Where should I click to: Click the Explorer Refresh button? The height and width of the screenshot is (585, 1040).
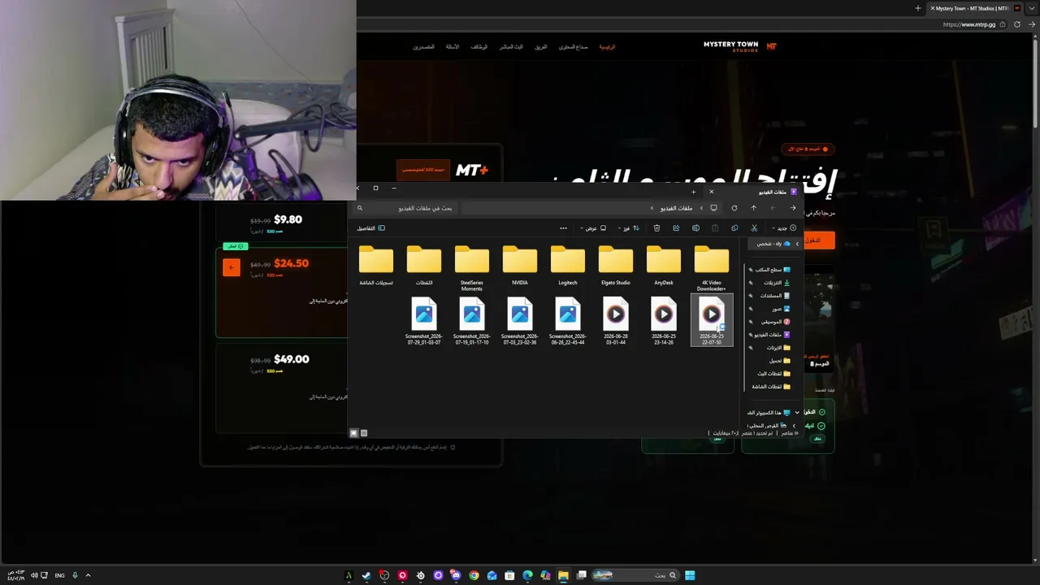[734, 208]
